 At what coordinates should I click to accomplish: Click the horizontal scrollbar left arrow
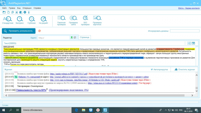tap(6, 95)
